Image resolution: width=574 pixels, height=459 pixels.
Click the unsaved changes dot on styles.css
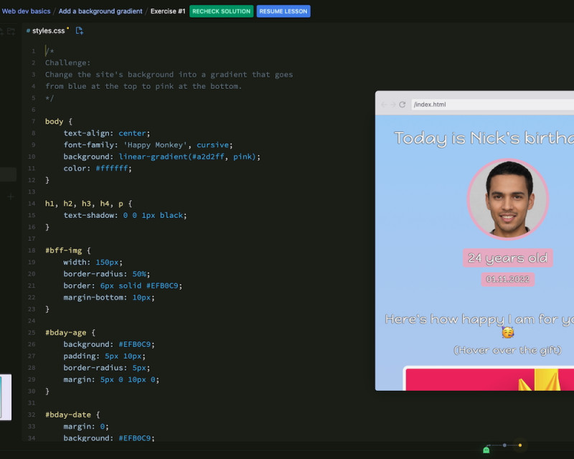[x=67, y=29]
